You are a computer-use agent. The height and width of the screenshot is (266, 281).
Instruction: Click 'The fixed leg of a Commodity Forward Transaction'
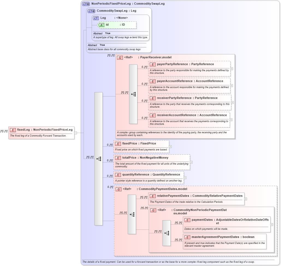pos(38,136)
